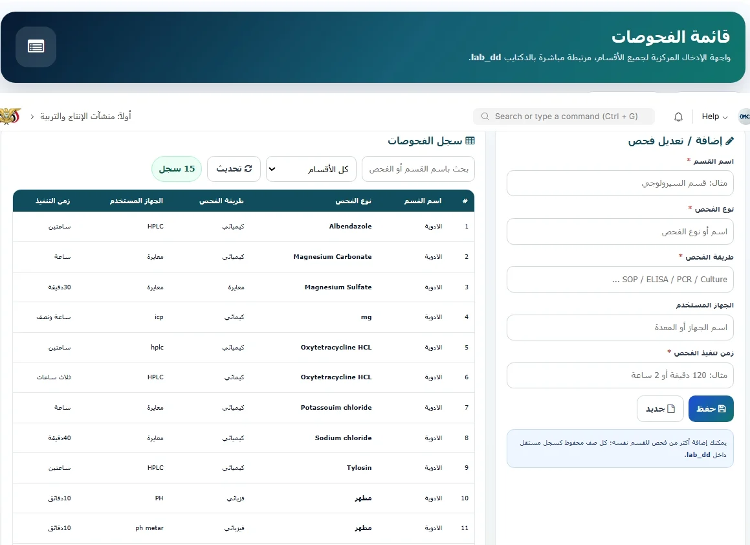Click the زمن التنفيذ column header
This screenshot has width=750, height=545.
tap(52, 201)
